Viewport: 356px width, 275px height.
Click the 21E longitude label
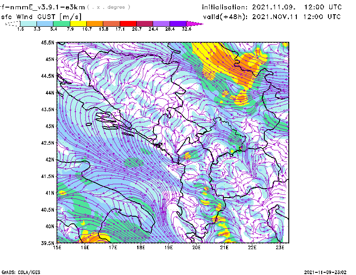coord(224,247)
